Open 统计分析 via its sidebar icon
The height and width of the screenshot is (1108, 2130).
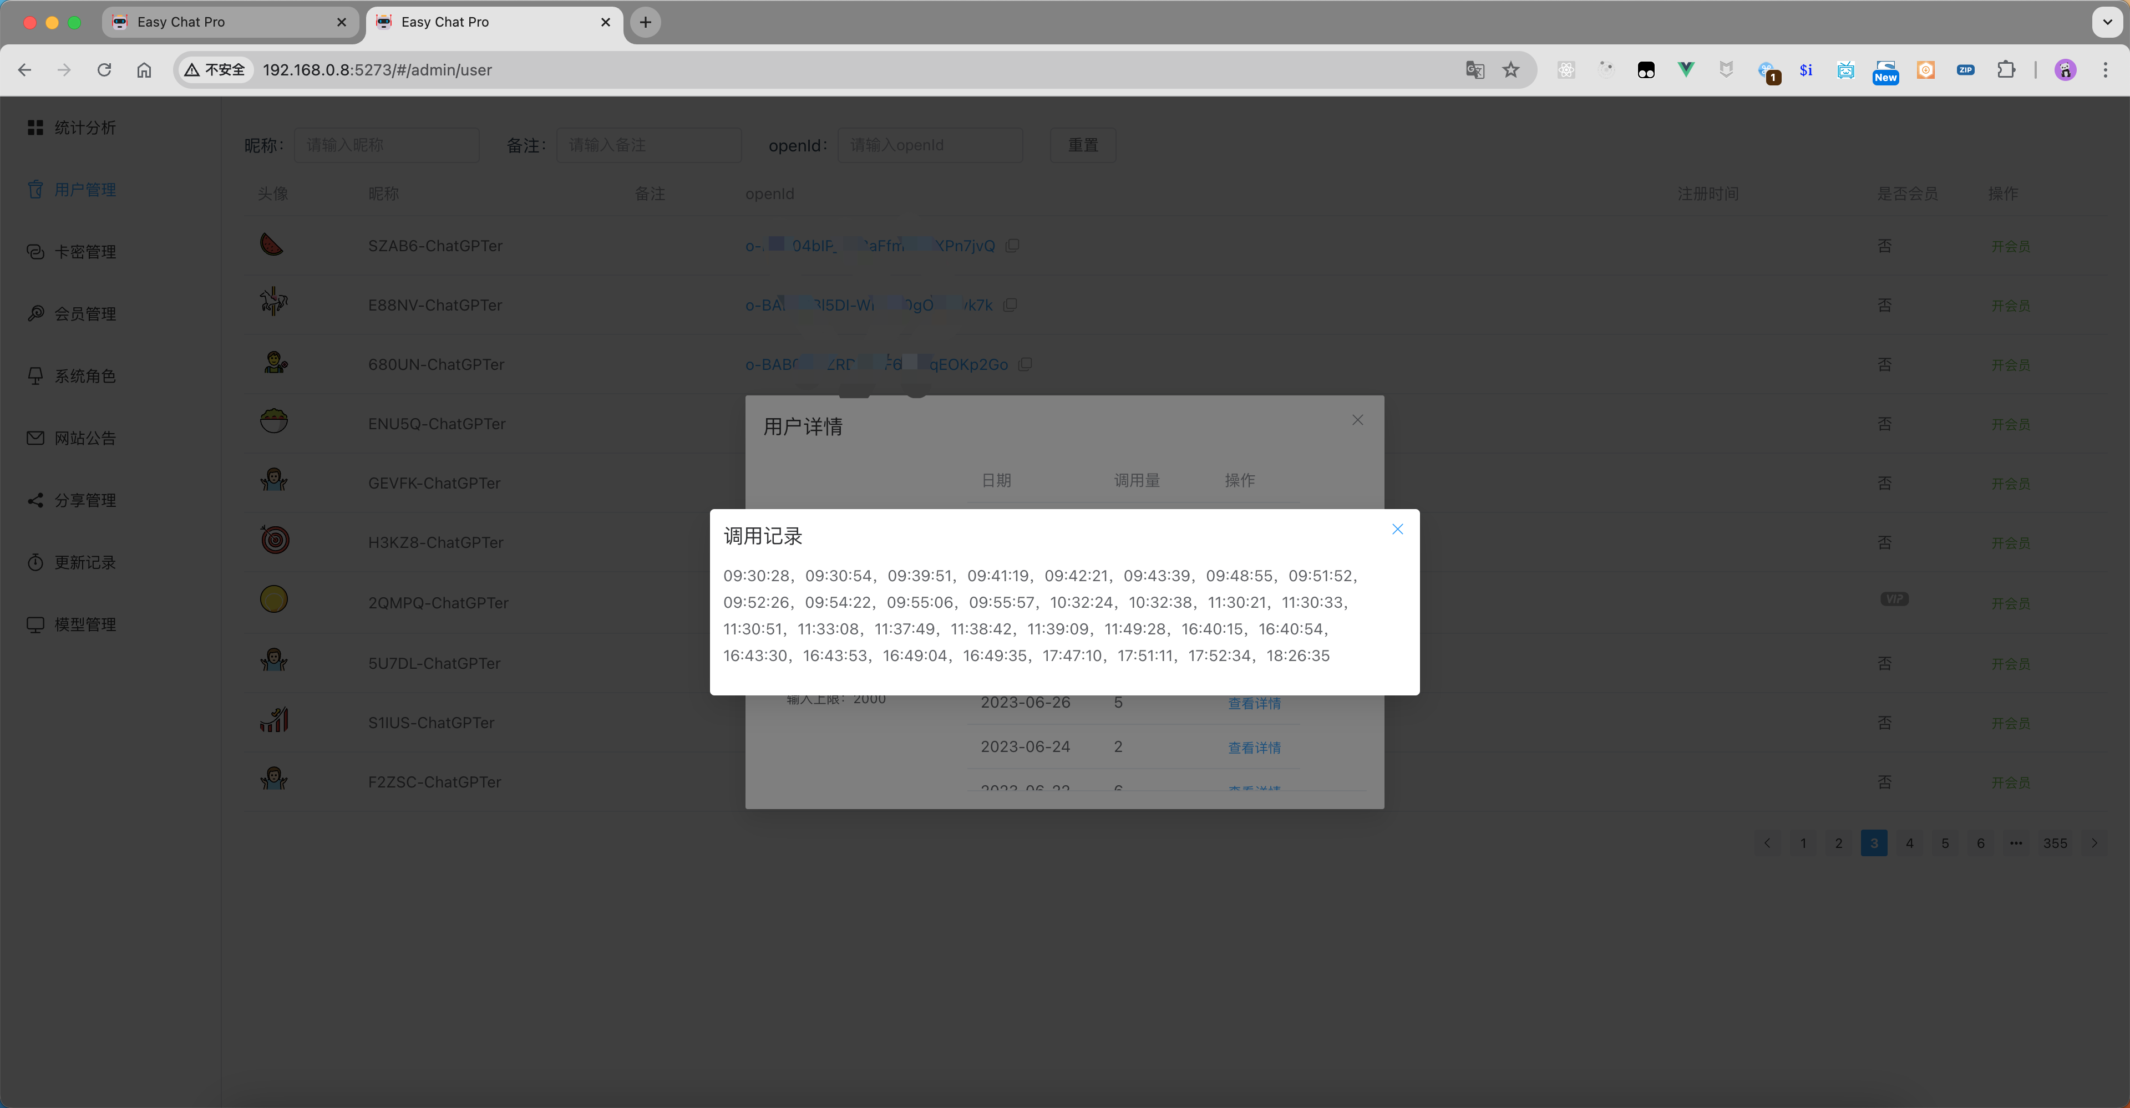35,126
